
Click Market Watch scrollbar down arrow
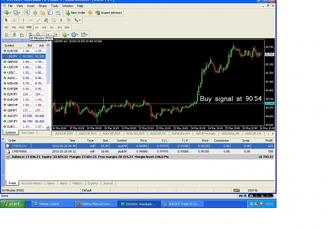(x=48, y=128)
